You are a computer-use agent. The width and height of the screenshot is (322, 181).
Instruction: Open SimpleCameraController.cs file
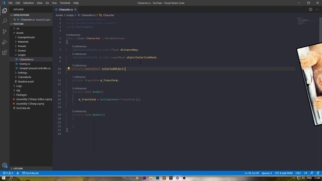coord(35,68)
